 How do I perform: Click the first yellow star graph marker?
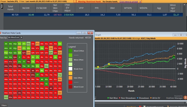point(98,67)
